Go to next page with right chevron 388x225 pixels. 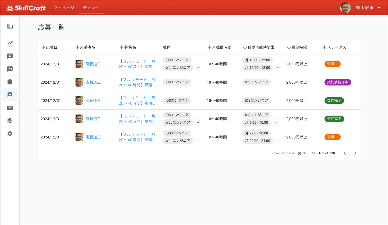355,153
